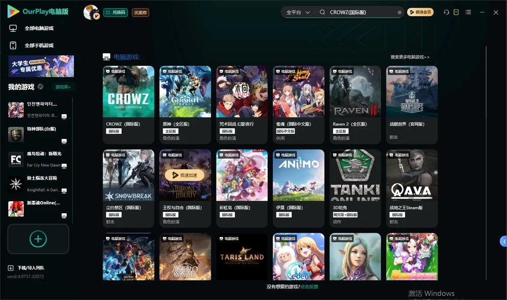Go to 全部手机游戏

[x=31, y=45]
